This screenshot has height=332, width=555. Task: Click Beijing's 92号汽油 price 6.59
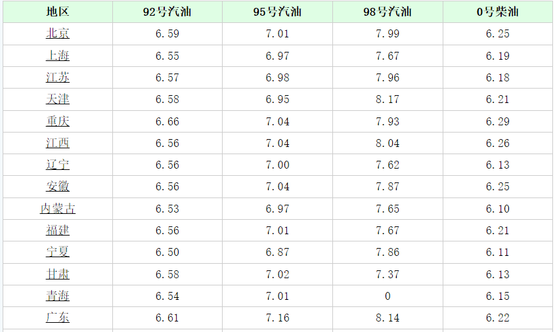coord(167,33)
